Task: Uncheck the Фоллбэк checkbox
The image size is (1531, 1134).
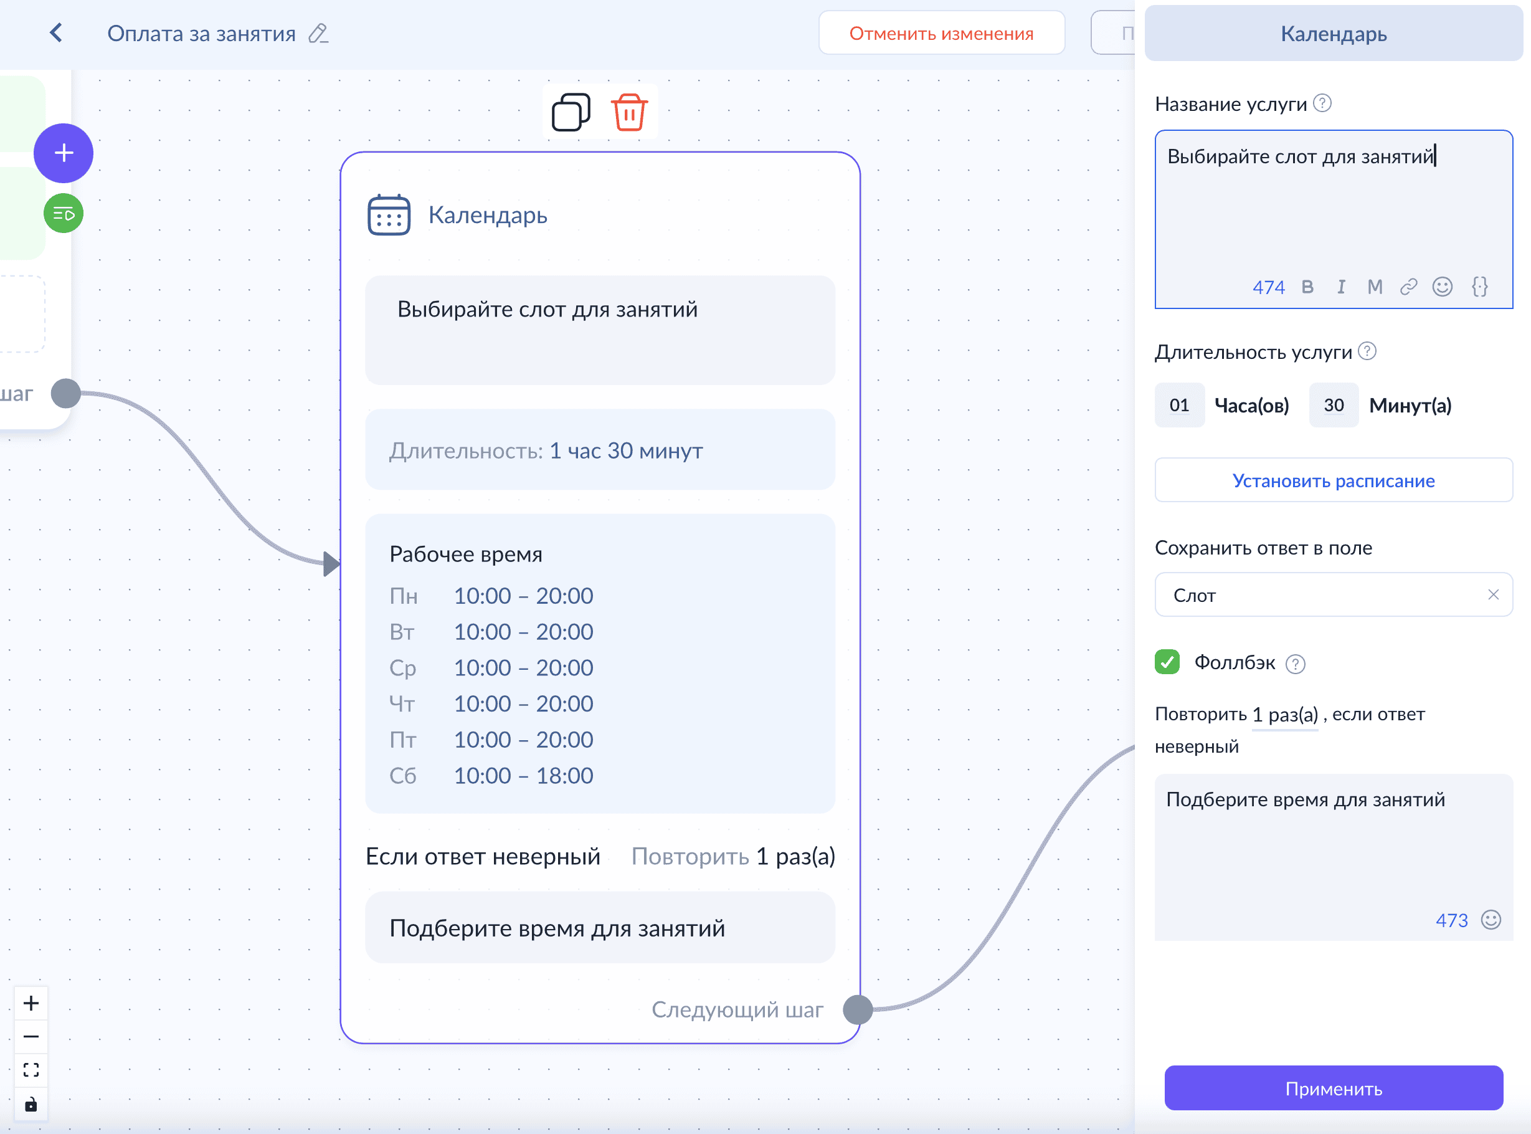Action: pos(1167,662)
